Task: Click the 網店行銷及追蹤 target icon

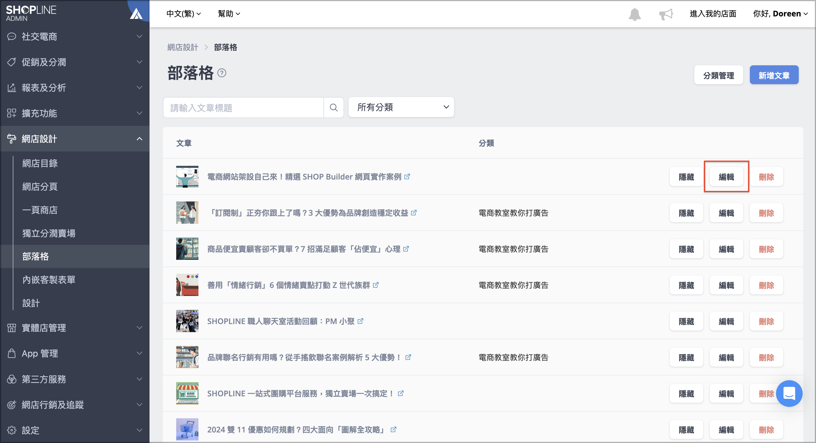Action: pyautogui.click(x=12, y=405)
